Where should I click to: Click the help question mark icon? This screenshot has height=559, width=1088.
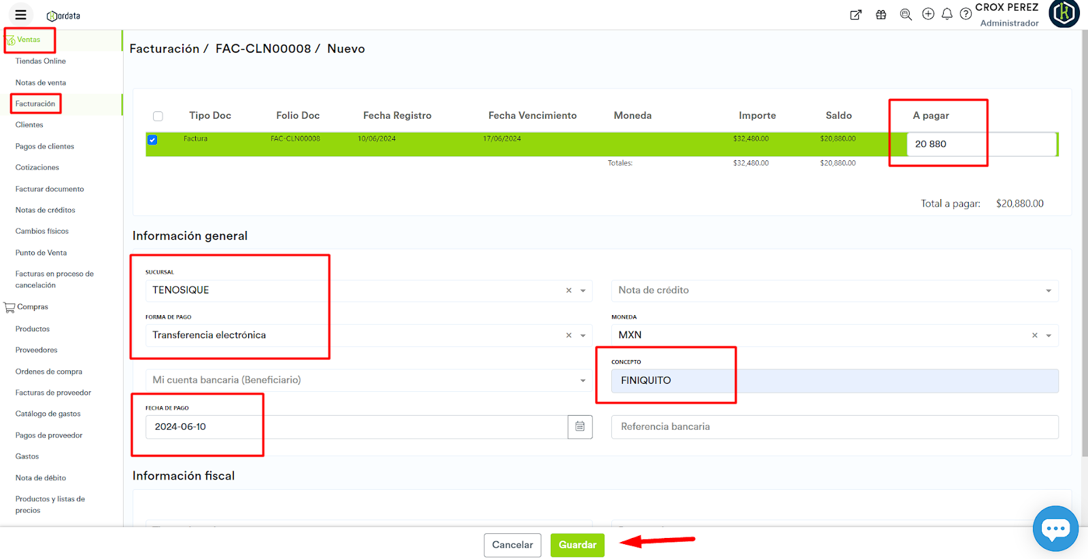(x=965, y=14)
